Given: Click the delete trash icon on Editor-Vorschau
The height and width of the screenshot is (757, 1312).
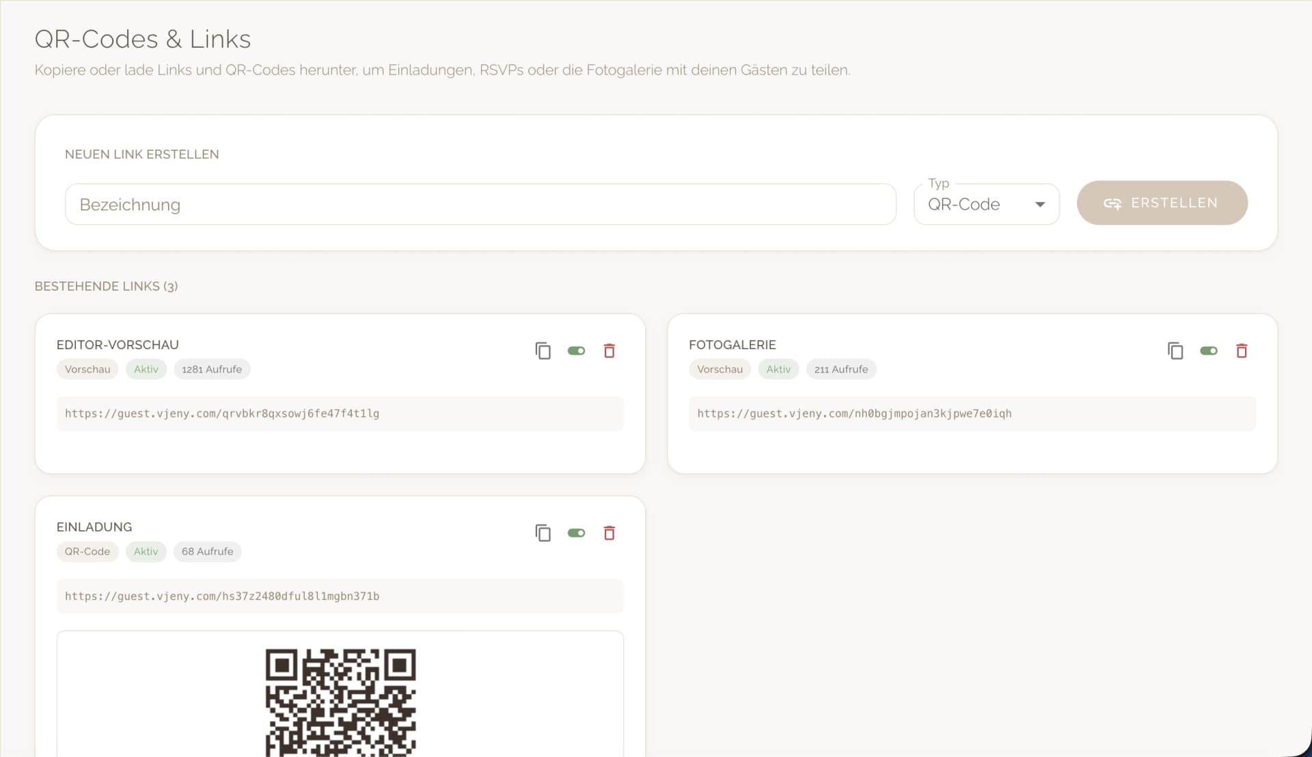Looking at the screenshot, I should point(610,350).
